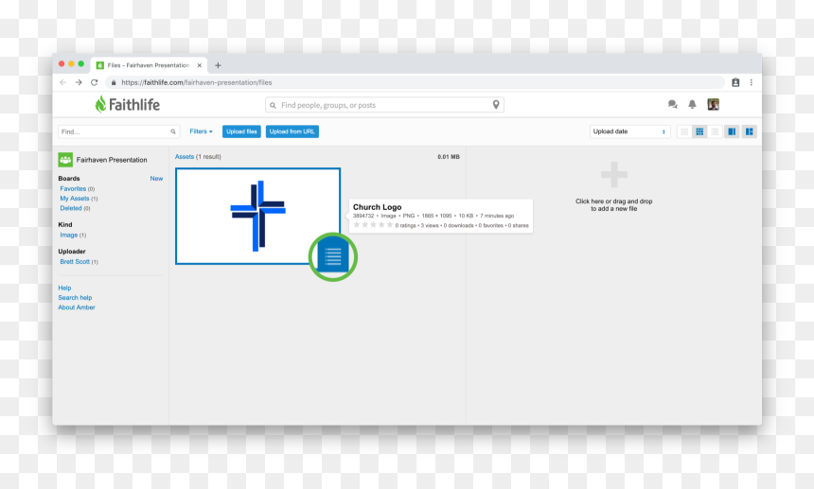Switch to small grid view
Image resolution: width=814 pixels, height=489 pixels.
click(684, 131)
